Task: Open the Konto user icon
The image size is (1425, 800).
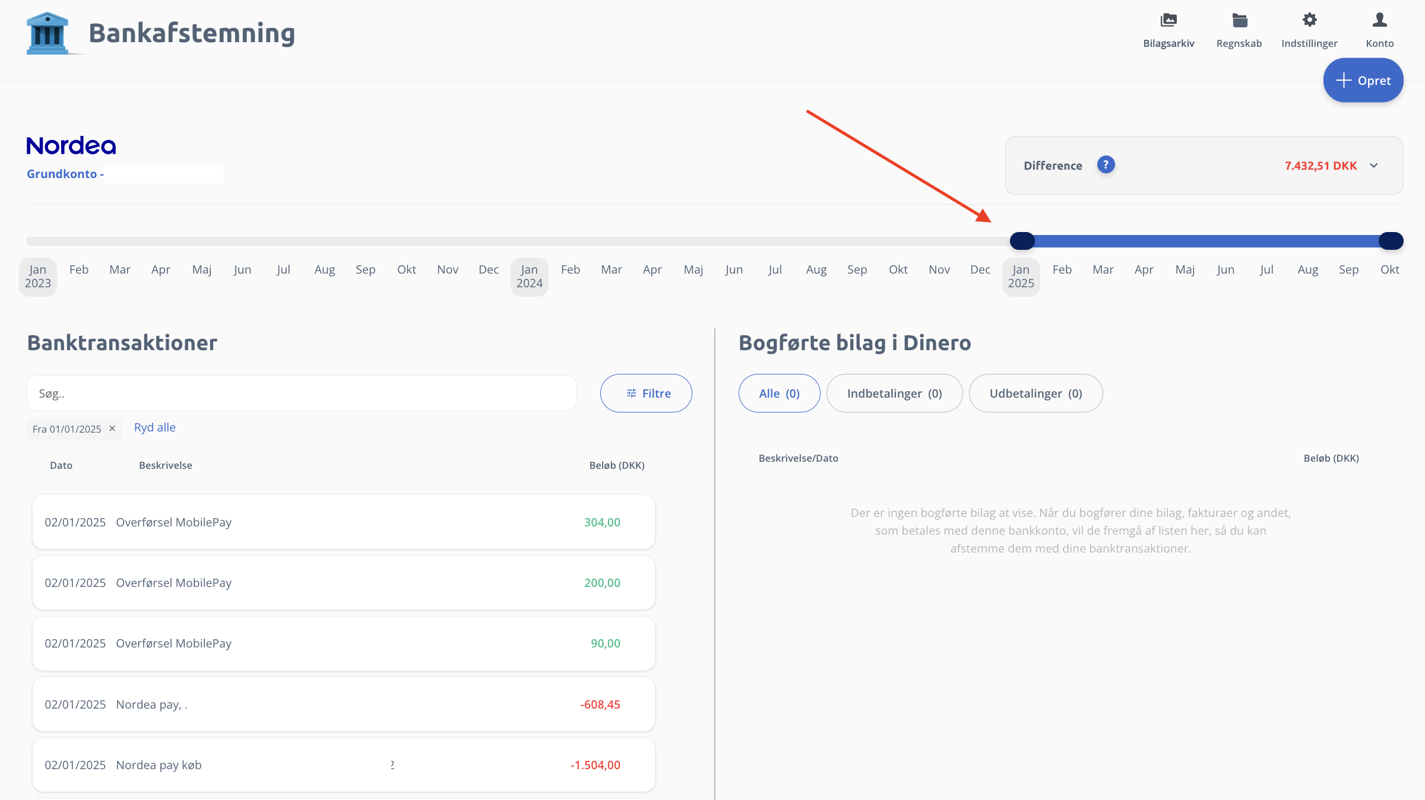Action: tap(1379, 21)
